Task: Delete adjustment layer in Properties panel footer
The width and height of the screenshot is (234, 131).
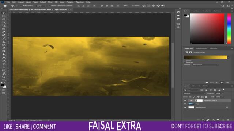Action: point(227,83)
